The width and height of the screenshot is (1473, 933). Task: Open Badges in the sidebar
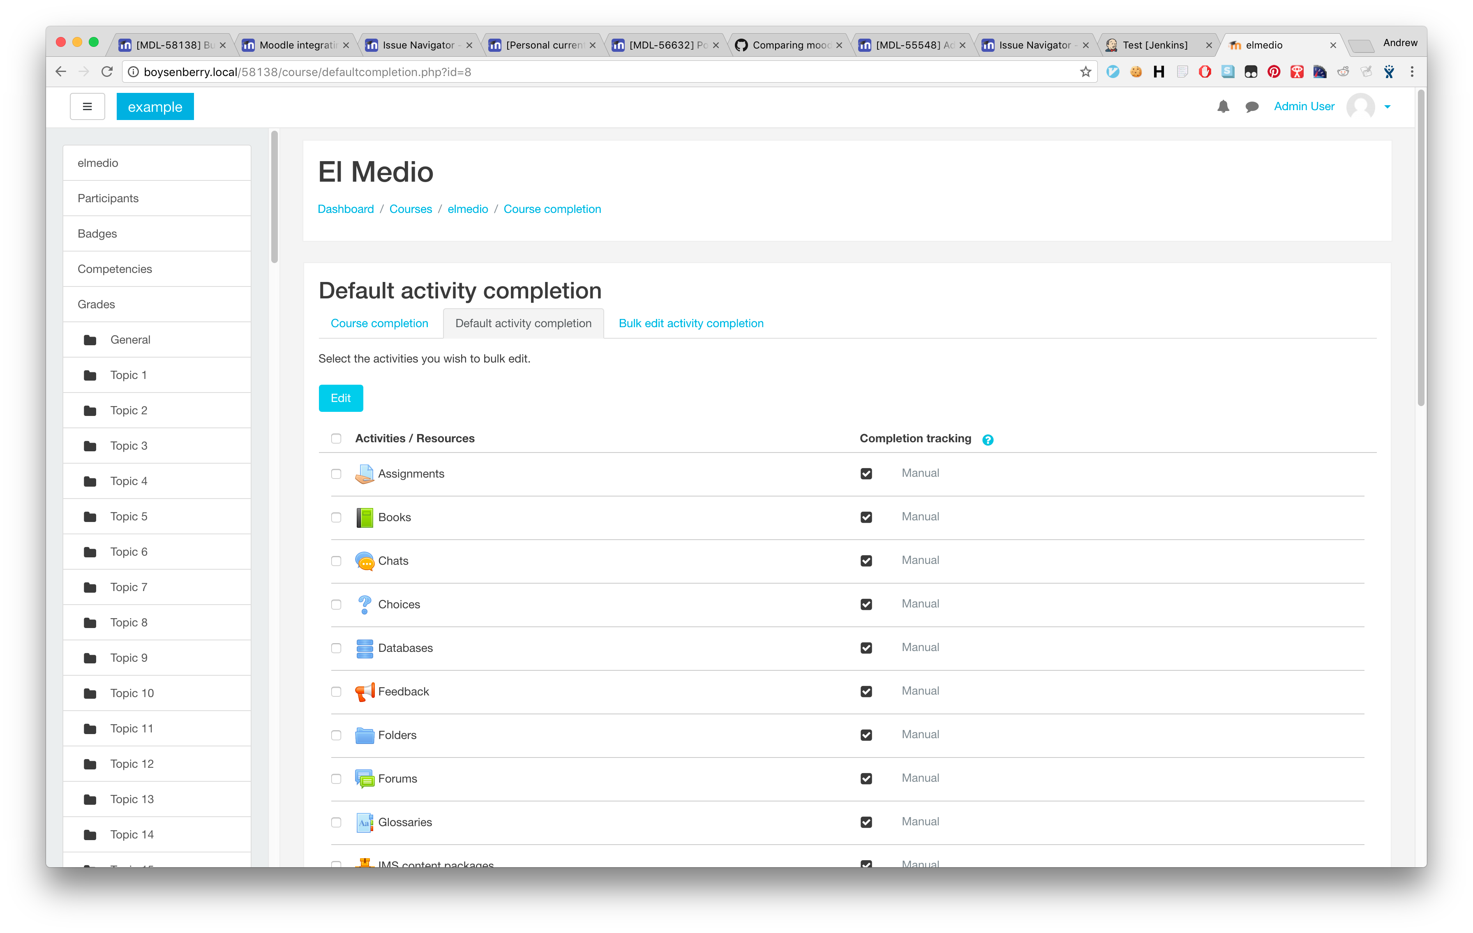pos(157,233)
